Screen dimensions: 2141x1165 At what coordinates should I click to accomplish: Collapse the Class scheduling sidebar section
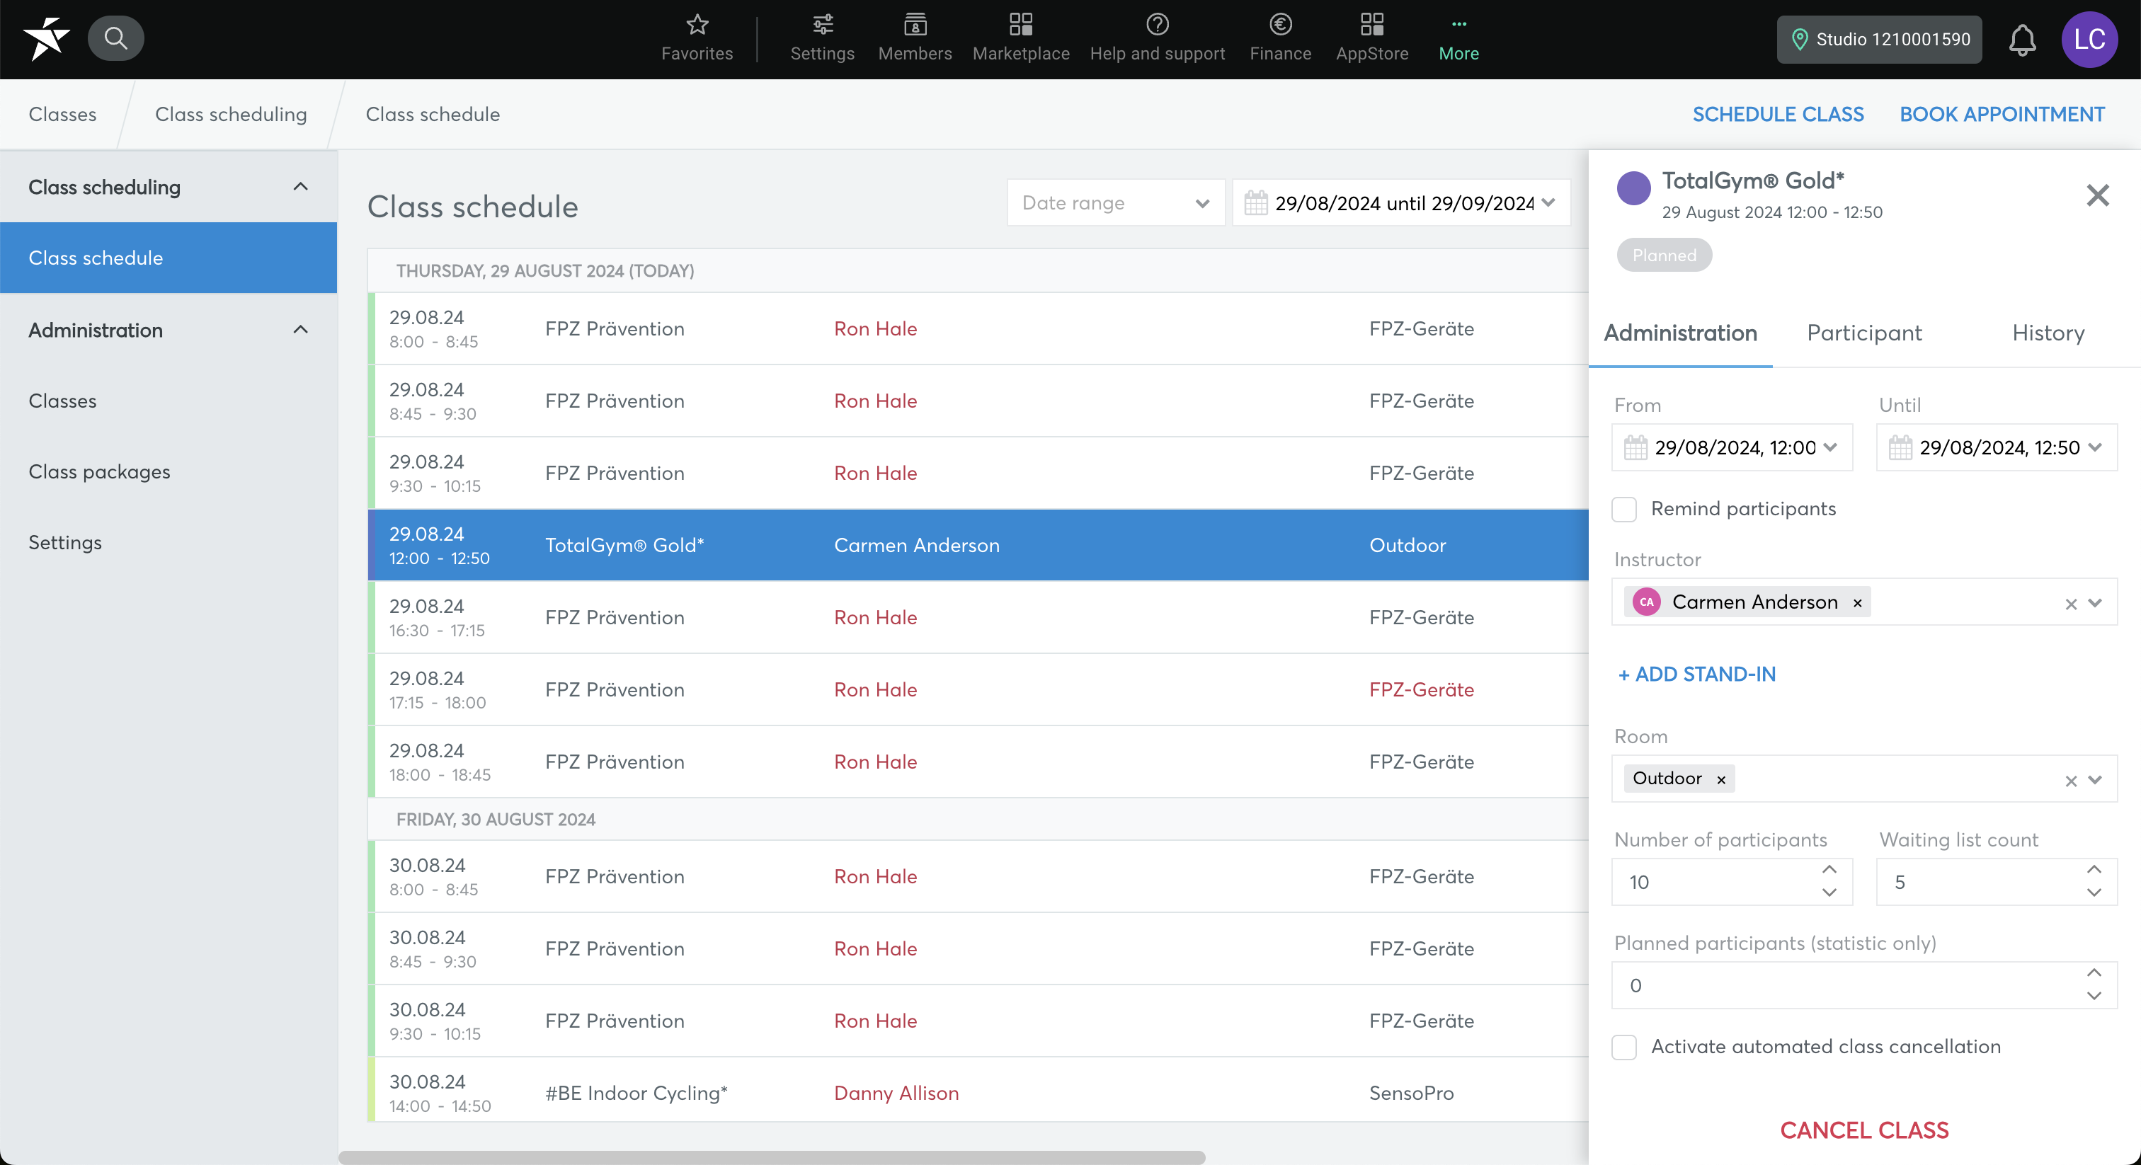click(300, 187)
